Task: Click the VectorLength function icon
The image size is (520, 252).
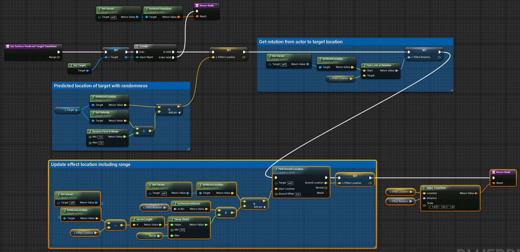Action: pos(134,219)
